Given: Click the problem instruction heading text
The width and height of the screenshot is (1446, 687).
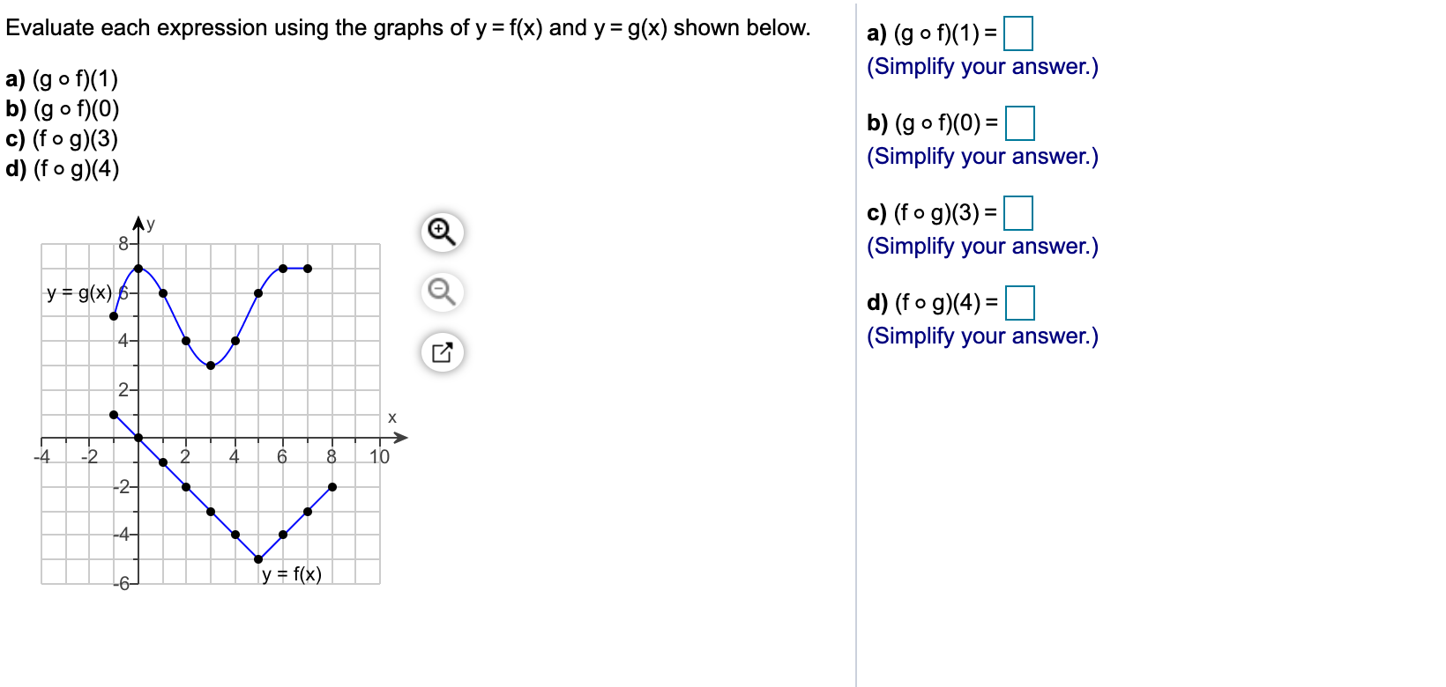Looking at the screenshot, I should pyautogui.click(x=408, y=28).
